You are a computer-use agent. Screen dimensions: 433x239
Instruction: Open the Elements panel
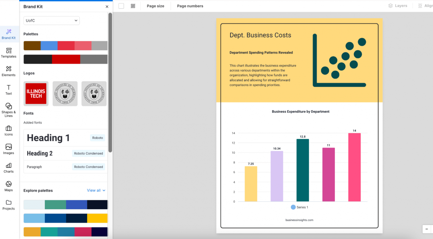click(x=8, y=71)
